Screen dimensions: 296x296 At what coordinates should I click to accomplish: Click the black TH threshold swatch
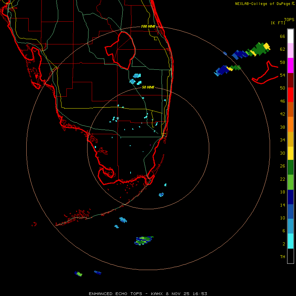point(290,256)
